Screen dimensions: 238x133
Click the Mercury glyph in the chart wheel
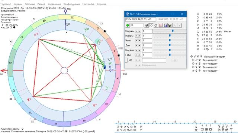(109, 60)
